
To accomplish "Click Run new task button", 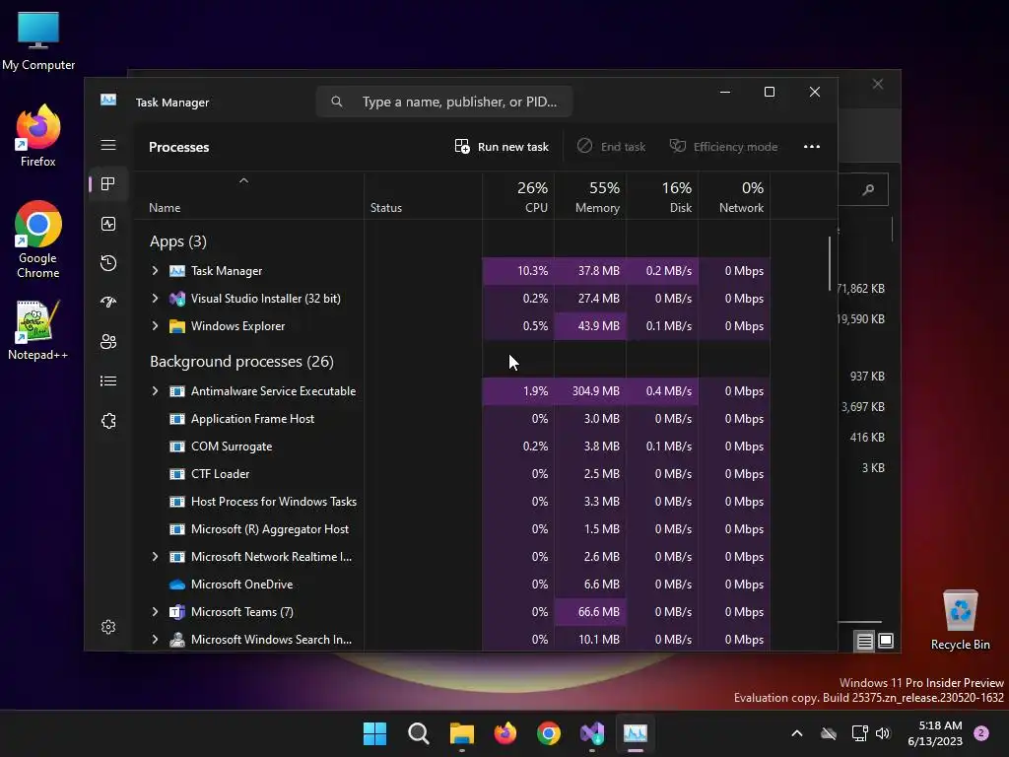I will [x=502, y=147].
